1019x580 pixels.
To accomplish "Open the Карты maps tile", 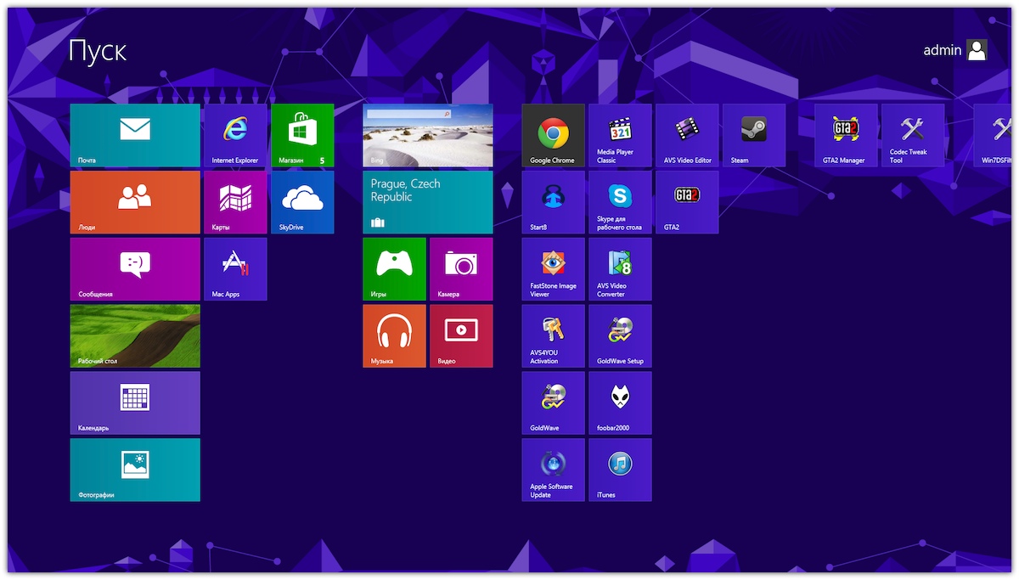I will click(x=235, y=202).
